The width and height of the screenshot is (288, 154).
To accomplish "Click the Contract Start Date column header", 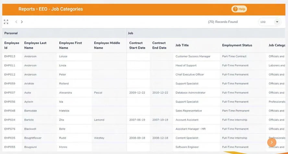I will point(137,45).
